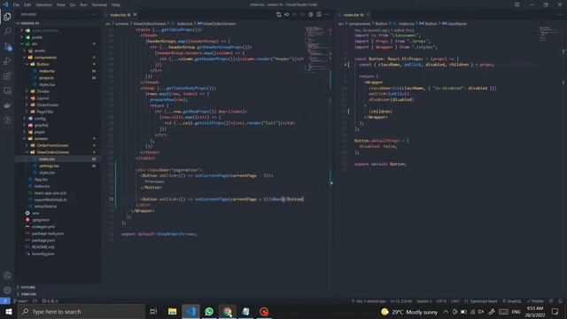Click the synchronize changes icon in the status bar
The height and width of the screenshot is (319, 567).
pyautogui.click(x=35, y=301)
